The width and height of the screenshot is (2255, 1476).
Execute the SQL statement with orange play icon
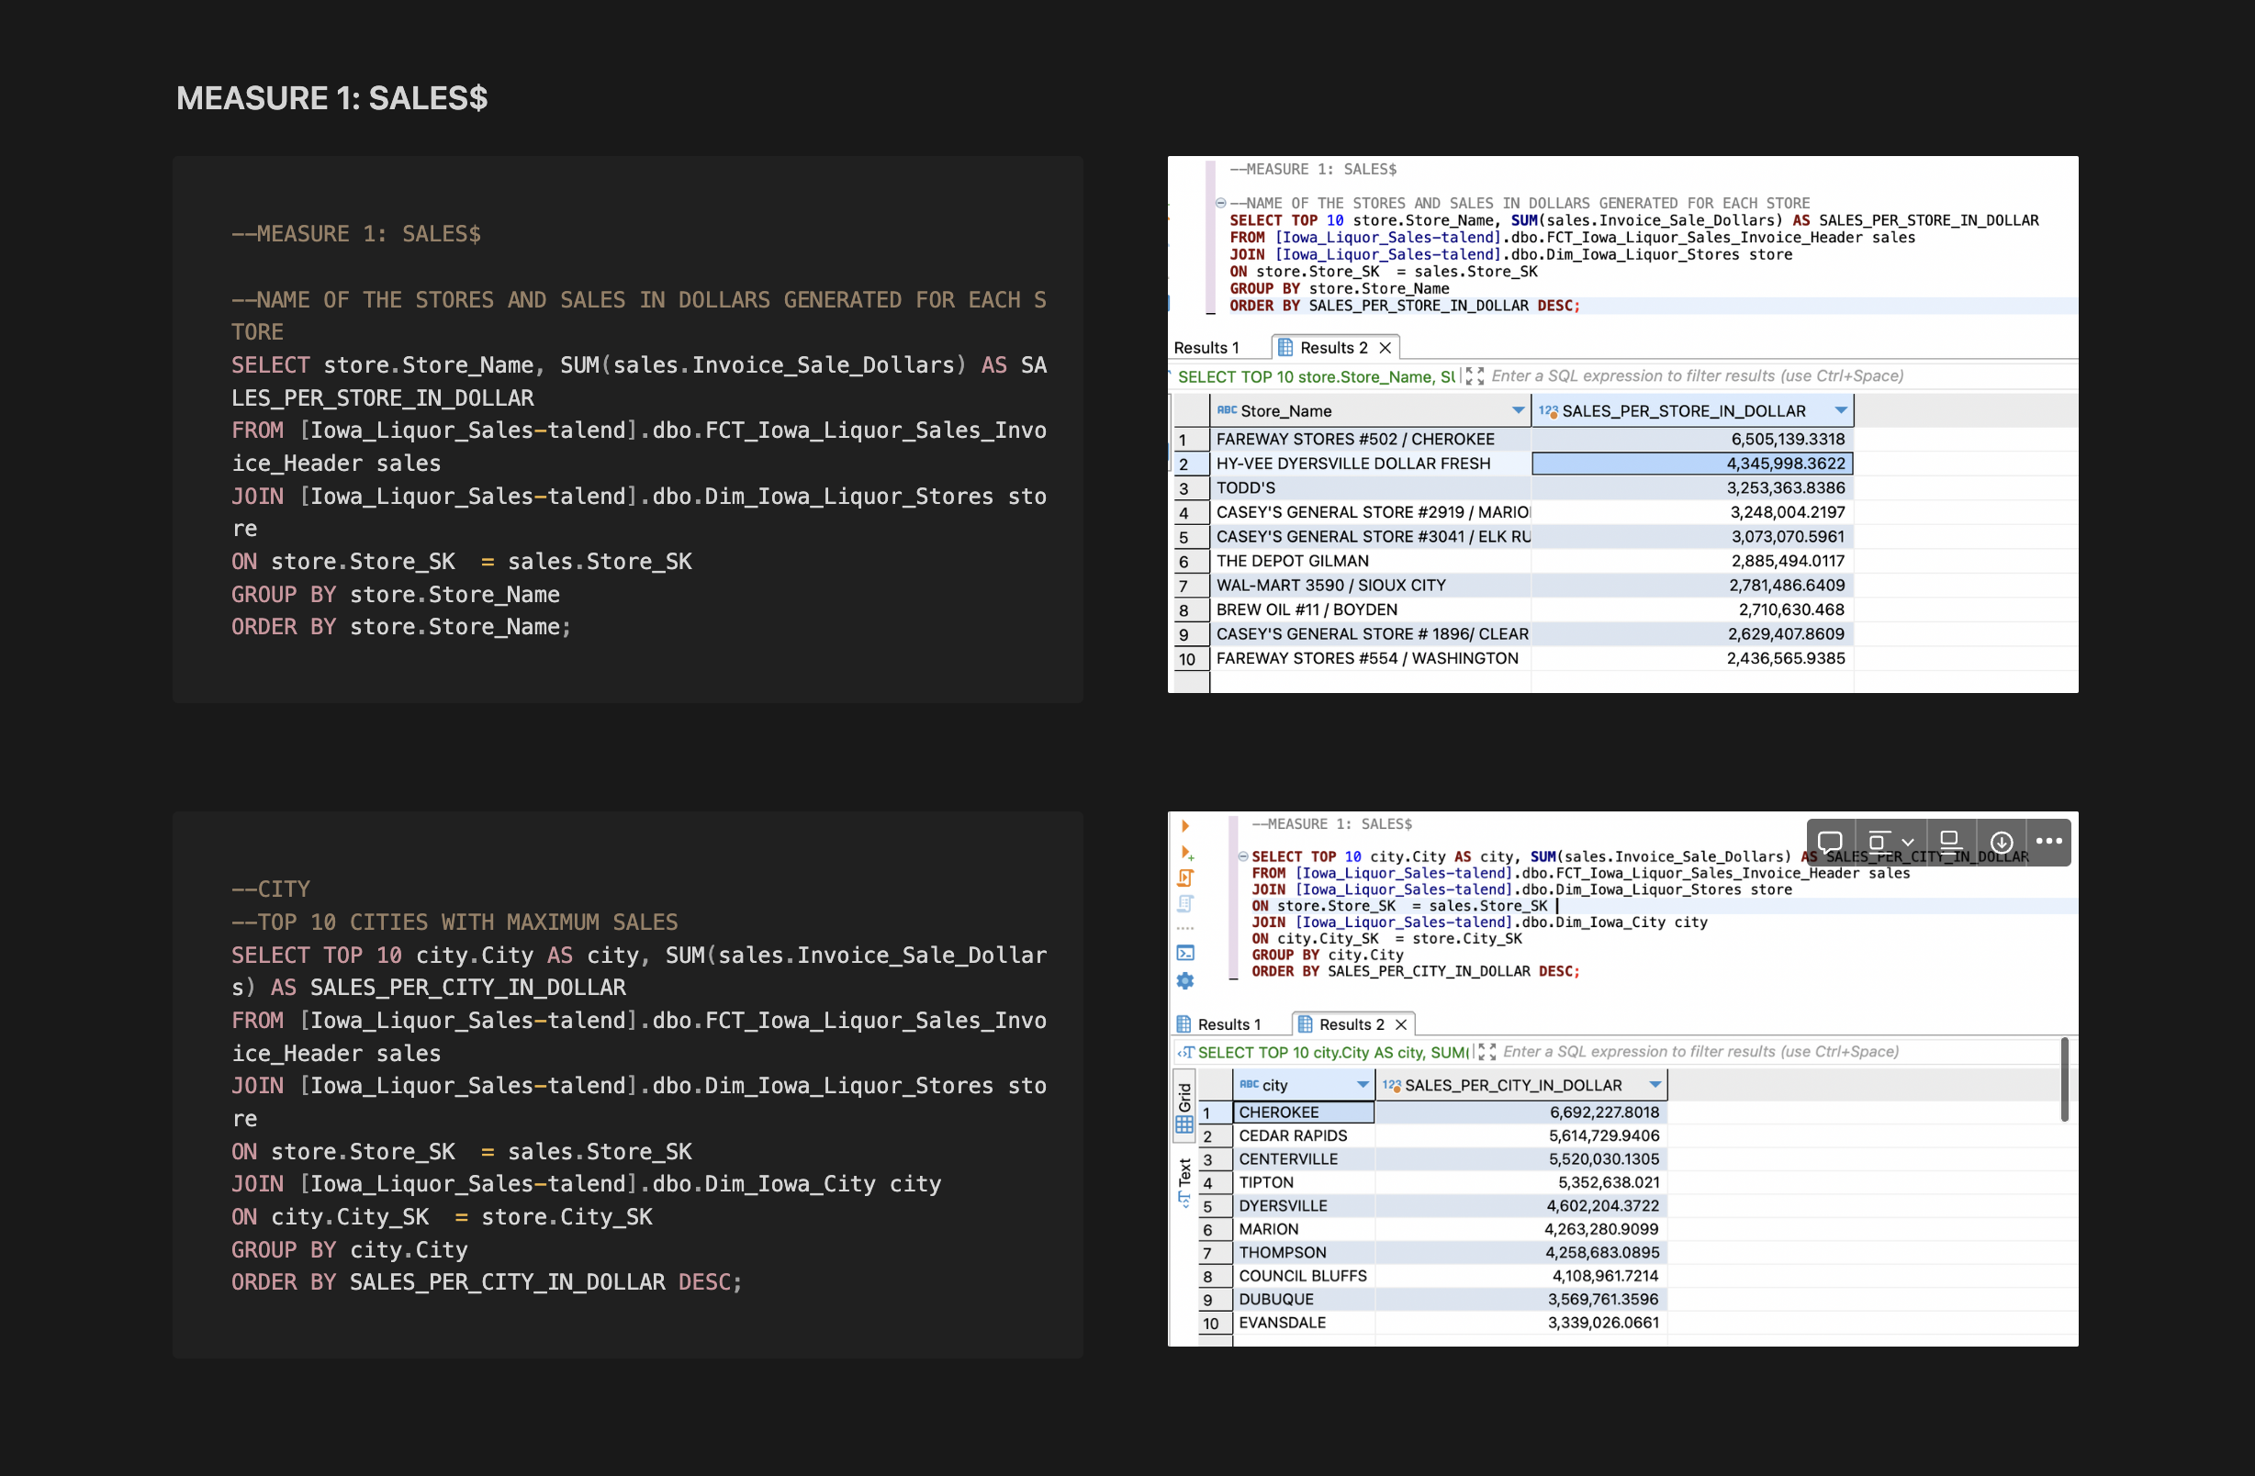pyautogui.click(x=1185, y=827)
